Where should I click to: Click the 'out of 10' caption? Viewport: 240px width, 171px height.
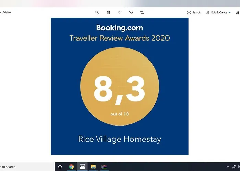pos(120,114)
